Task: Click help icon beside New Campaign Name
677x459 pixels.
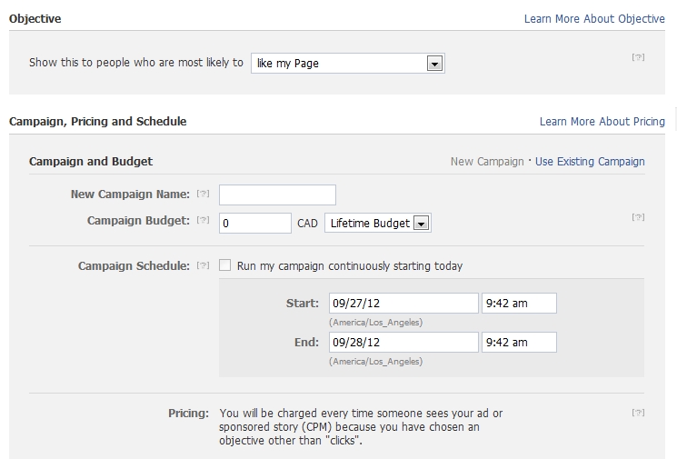Action: click(203, 194)
